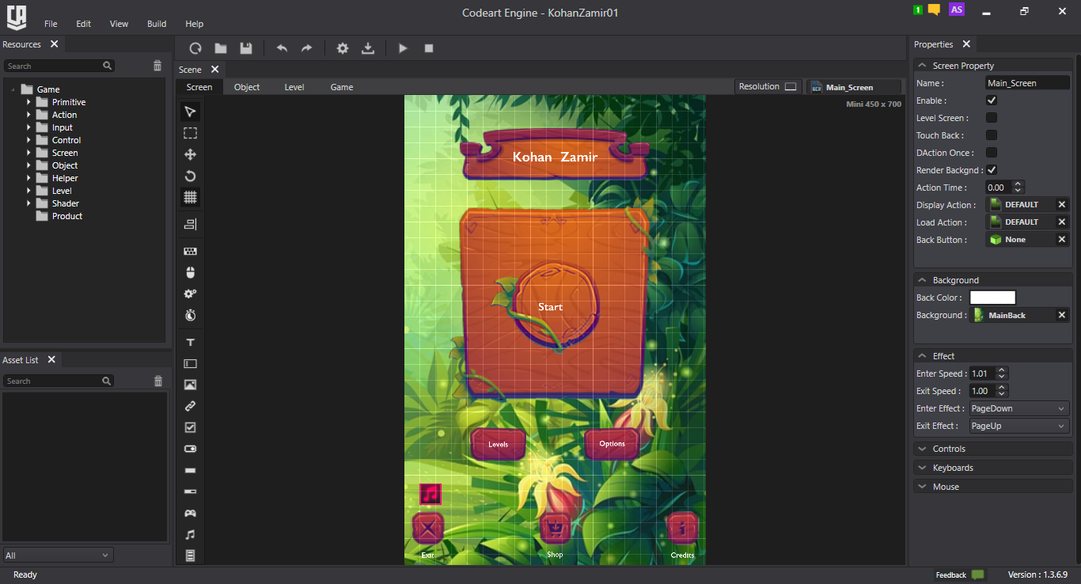Select the grid tool in the left toolbox
1081x584 pixels.
(x=190, y=197)
